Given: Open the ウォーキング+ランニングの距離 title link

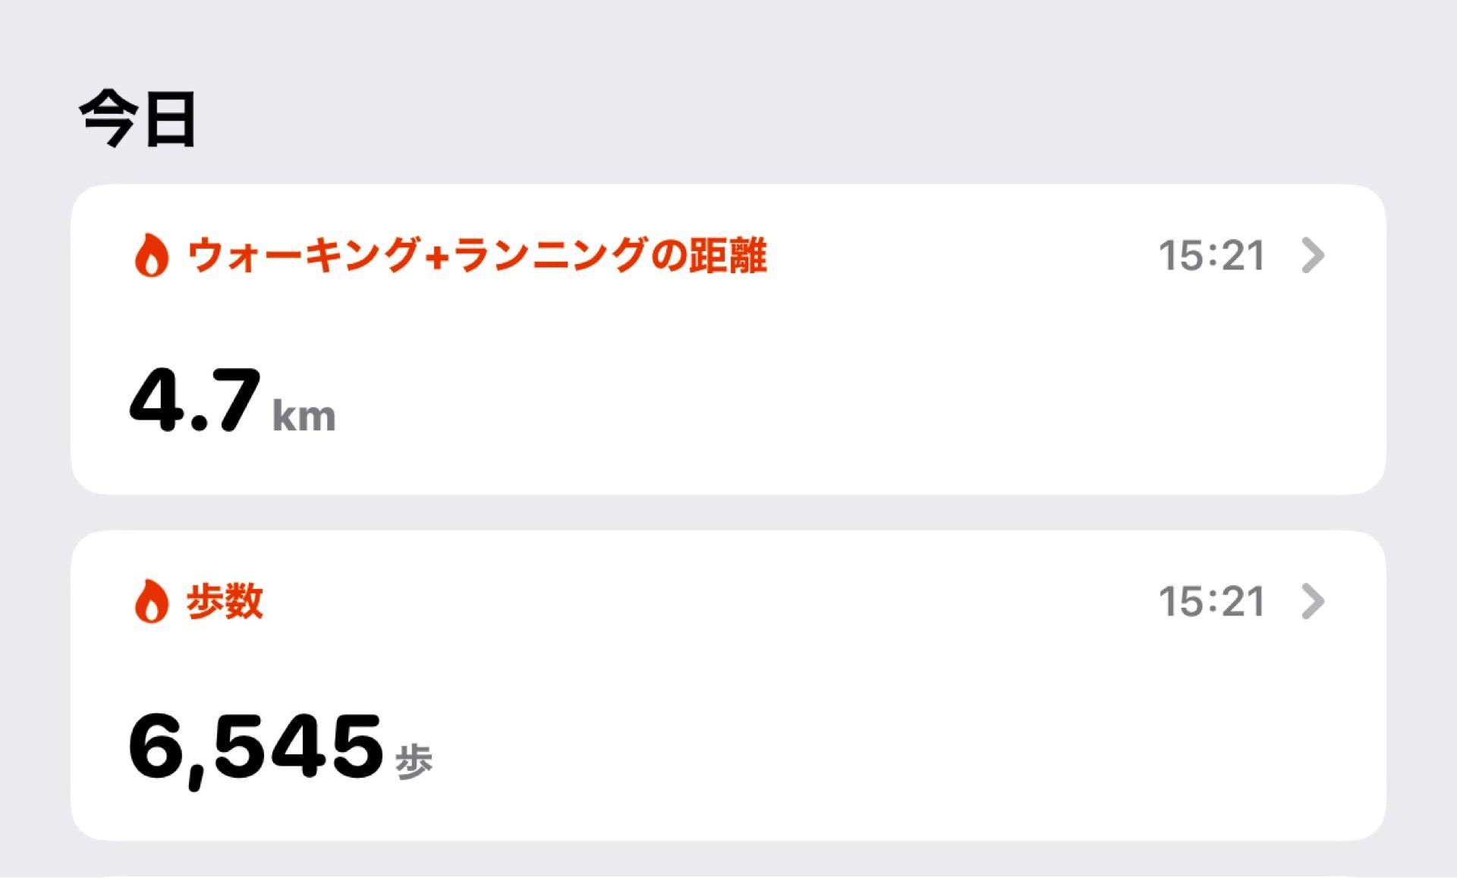Looking at the screenshot, I should [477, 255].
